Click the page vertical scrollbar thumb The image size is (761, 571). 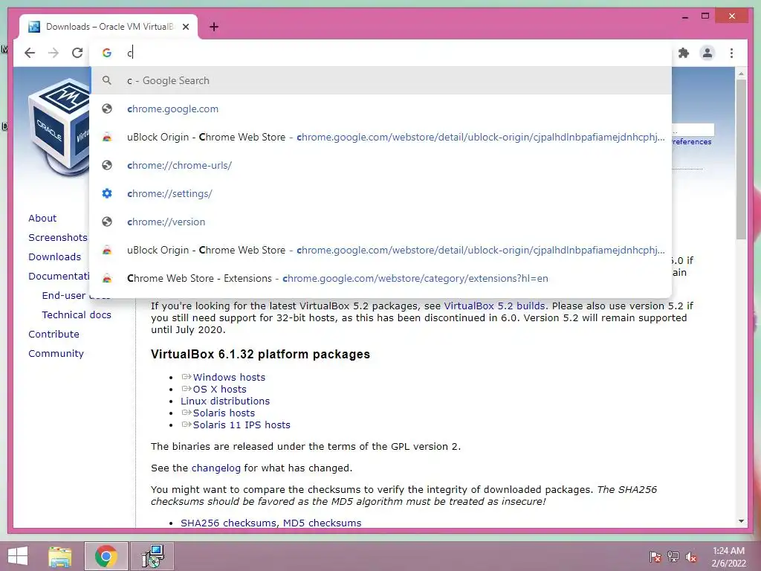[741, 159]
